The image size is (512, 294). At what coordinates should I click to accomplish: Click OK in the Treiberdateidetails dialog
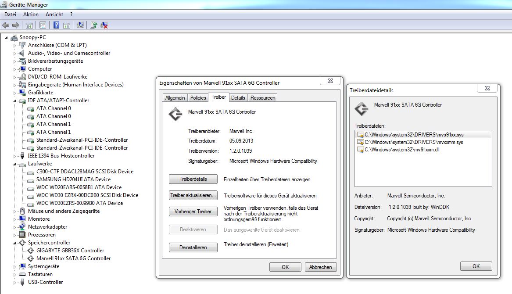tap(476, 266)
